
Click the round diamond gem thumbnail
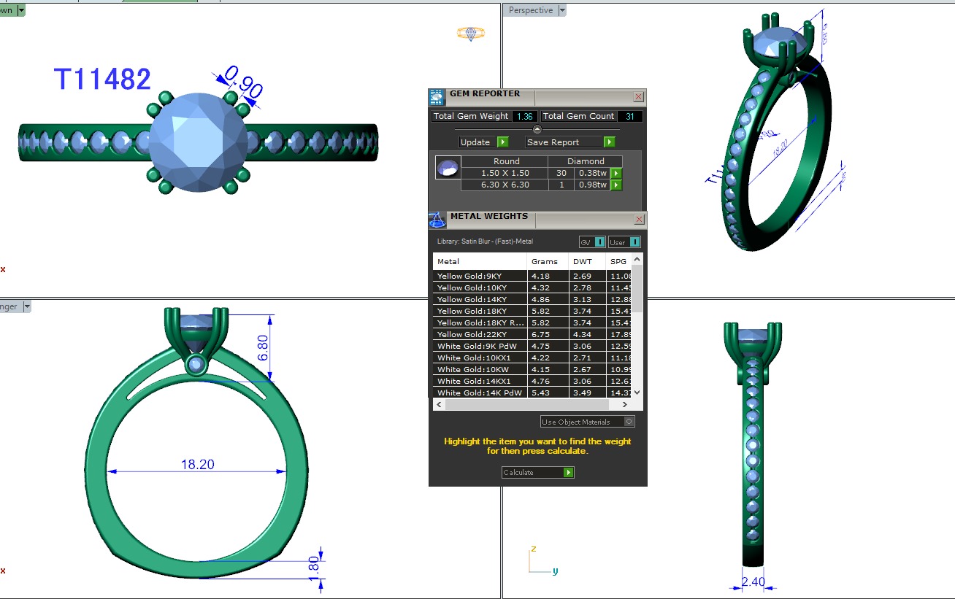(x=447, y=168)
